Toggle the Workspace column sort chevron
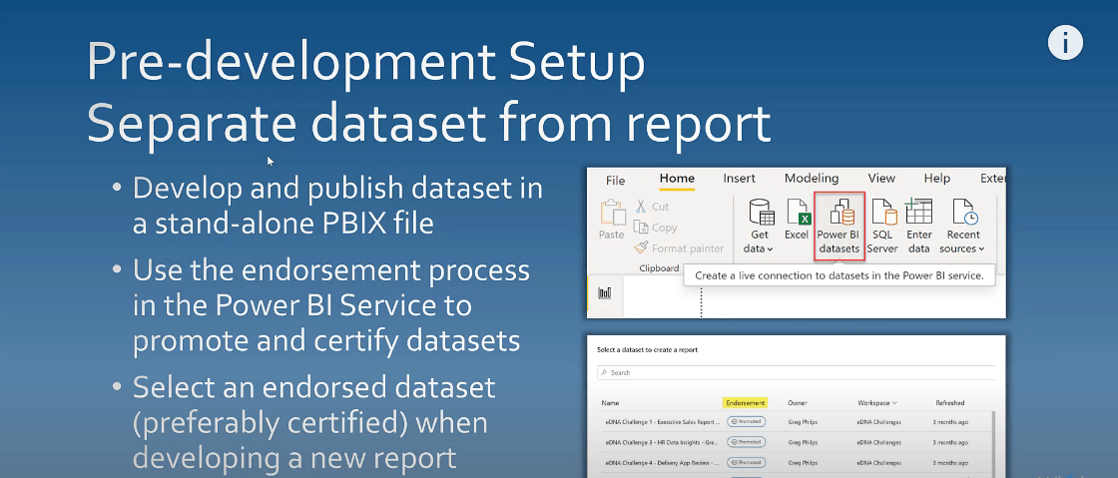This screenshot has height=478, width=1118. 894,403
